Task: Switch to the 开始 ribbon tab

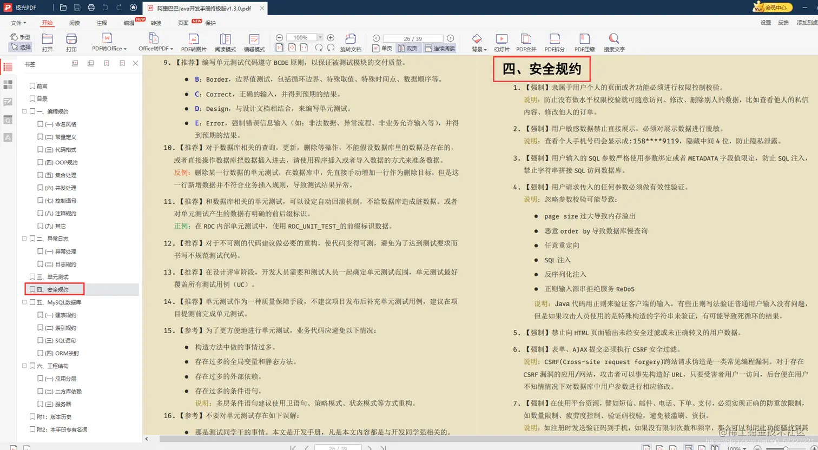Action: pyautogui.click(x=47, y=23)
